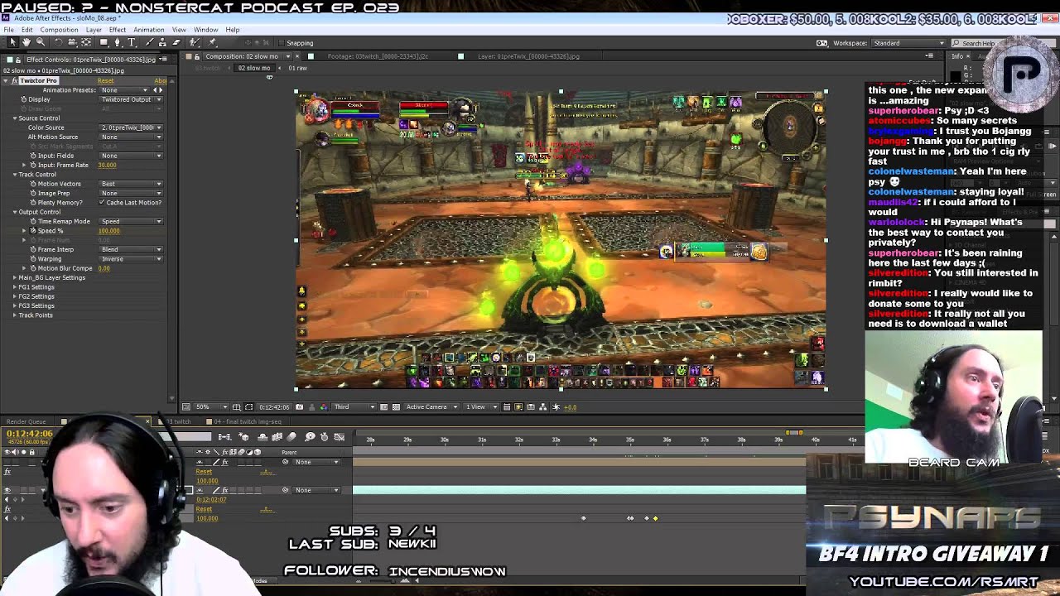Open the Display Twixtored Output dropdown

point(131,99)
